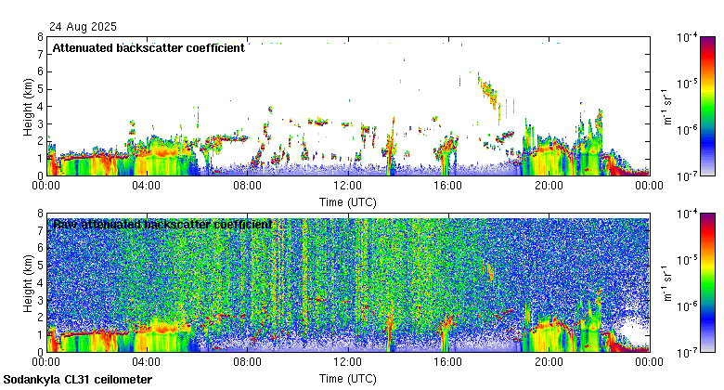Click height tick '4' on the Attenuated backscatter plot
This screenshot has height=390, width=724.
click(x=41, y=106)
